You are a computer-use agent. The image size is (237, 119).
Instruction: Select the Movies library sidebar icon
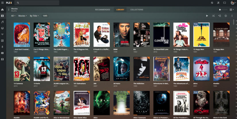point(2,16)
